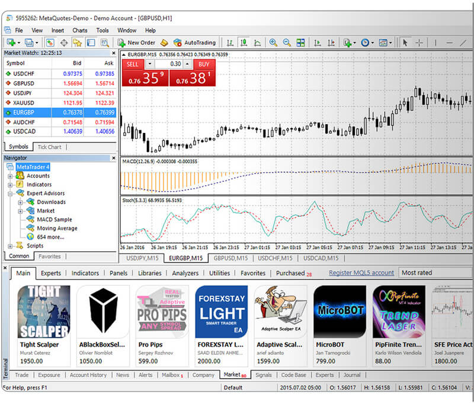Viewport: 474px width, 403px height.
Task: Switch to the Tick Chart tab
Action: (x=50, y=147)
